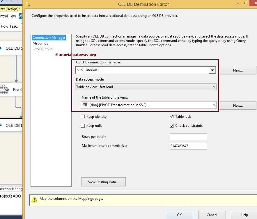Click the dialog title bar icon

click(x=28, y=4)
